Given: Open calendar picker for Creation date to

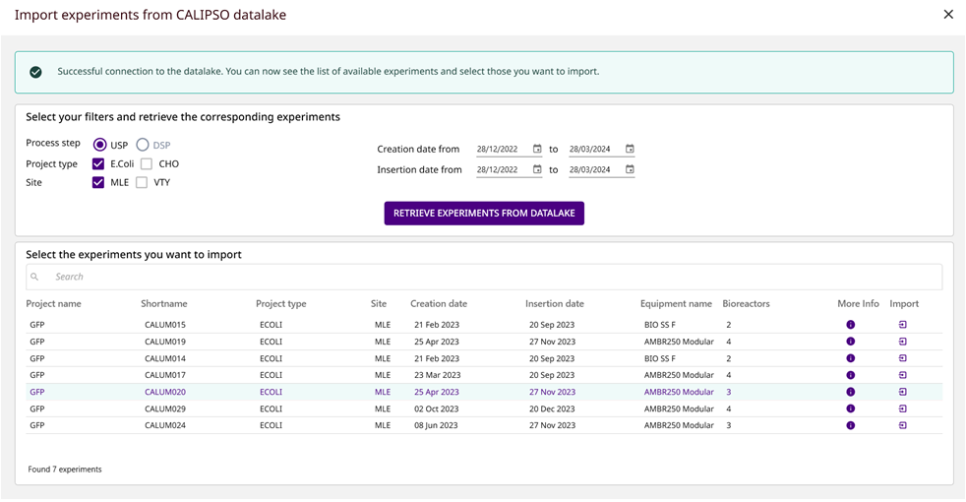Looking at the screenshot, I should [630, 150].
